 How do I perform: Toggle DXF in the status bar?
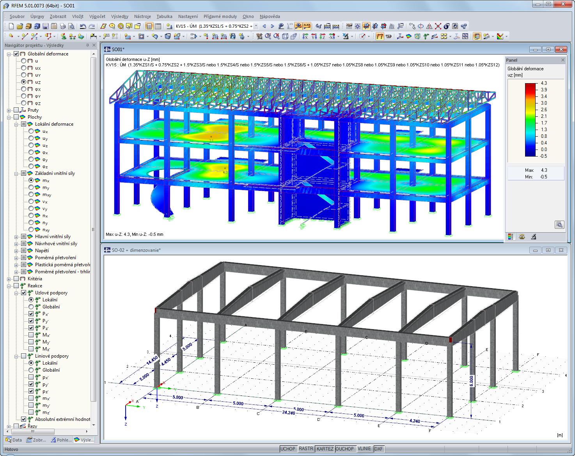pyautogui.click(x=378, y=449)
